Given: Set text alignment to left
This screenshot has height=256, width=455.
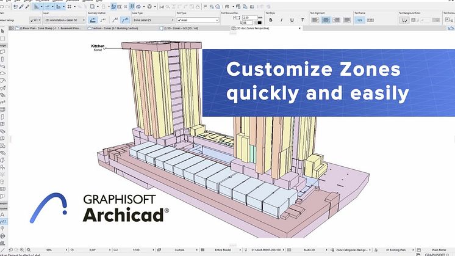Looking at the screenshot, I should click(315, 20).
